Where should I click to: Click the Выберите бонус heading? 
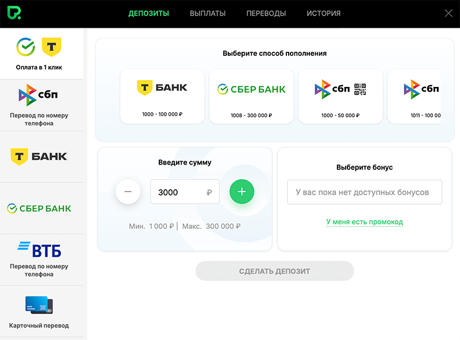[x=365, y=167]
